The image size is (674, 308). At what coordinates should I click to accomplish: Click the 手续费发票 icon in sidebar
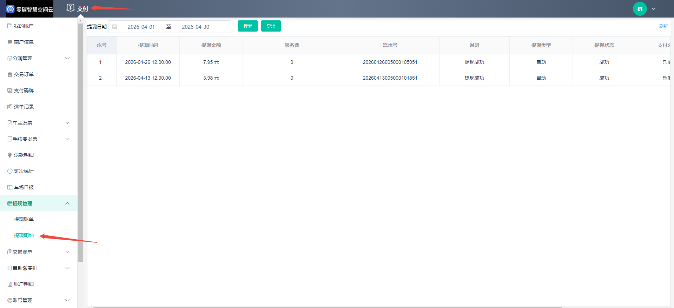pos(10,139)
